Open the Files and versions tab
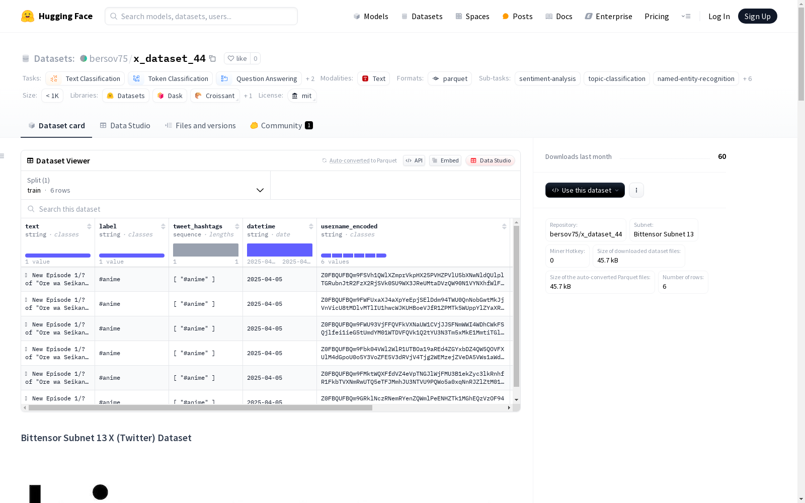 pos(200,126)
